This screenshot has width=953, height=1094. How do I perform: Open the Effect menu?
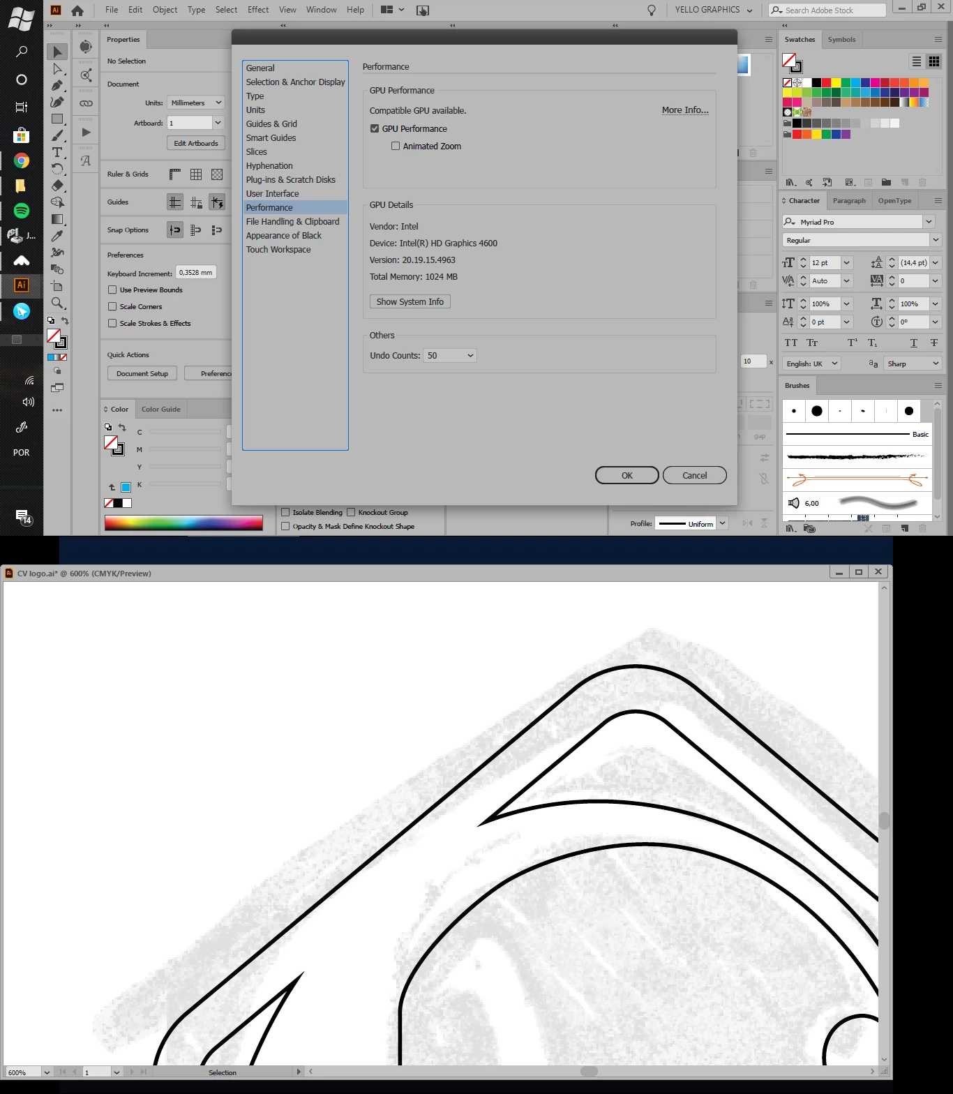coord(258,10)
